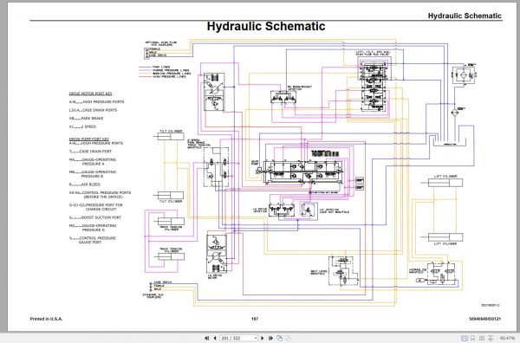The width and height of the screenshot is (520, 343).
Task: Switch to continuous page view
Action: coord(473,338)
